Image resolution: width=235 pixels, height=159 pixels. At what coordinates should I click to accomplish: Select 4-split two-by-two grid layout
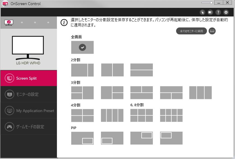click(x=82, y=115)
